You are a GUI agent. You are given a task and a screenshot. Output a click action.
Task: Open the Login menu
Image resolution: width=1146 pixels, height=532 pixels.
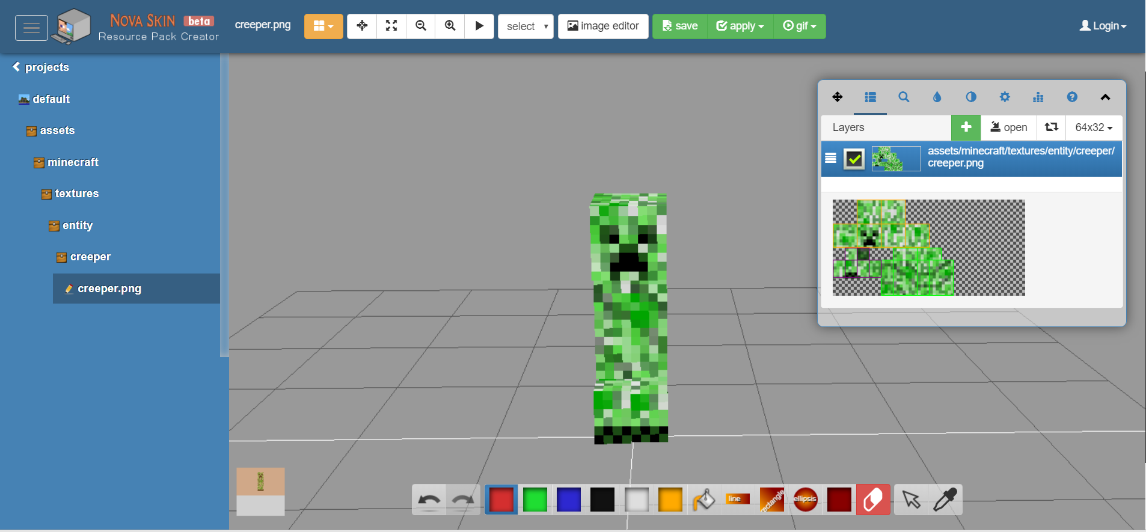click(1103, 26)
